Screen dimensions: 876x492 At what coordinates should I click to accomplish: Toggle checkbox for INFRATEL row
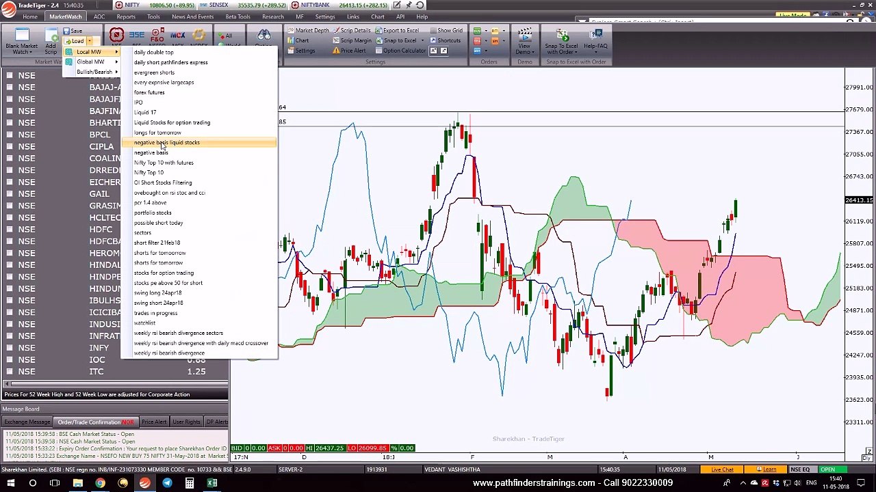tap(10, 336)
